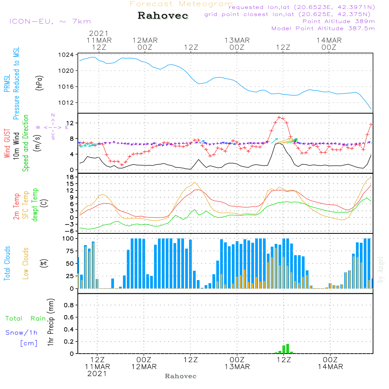Select the ICON-EU ~7km model label

pyautogui.click(x=50, y=21)
